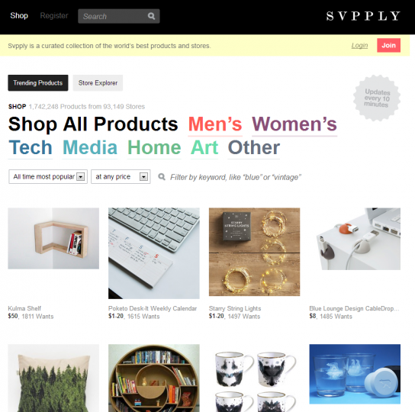Expand the 'at any price' dropdown
This screenshot has height=412, width=415.
point(121,176)
